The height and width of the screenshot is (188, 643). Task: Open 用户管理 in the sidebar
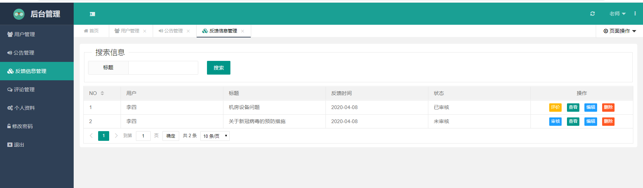[37, 34]
